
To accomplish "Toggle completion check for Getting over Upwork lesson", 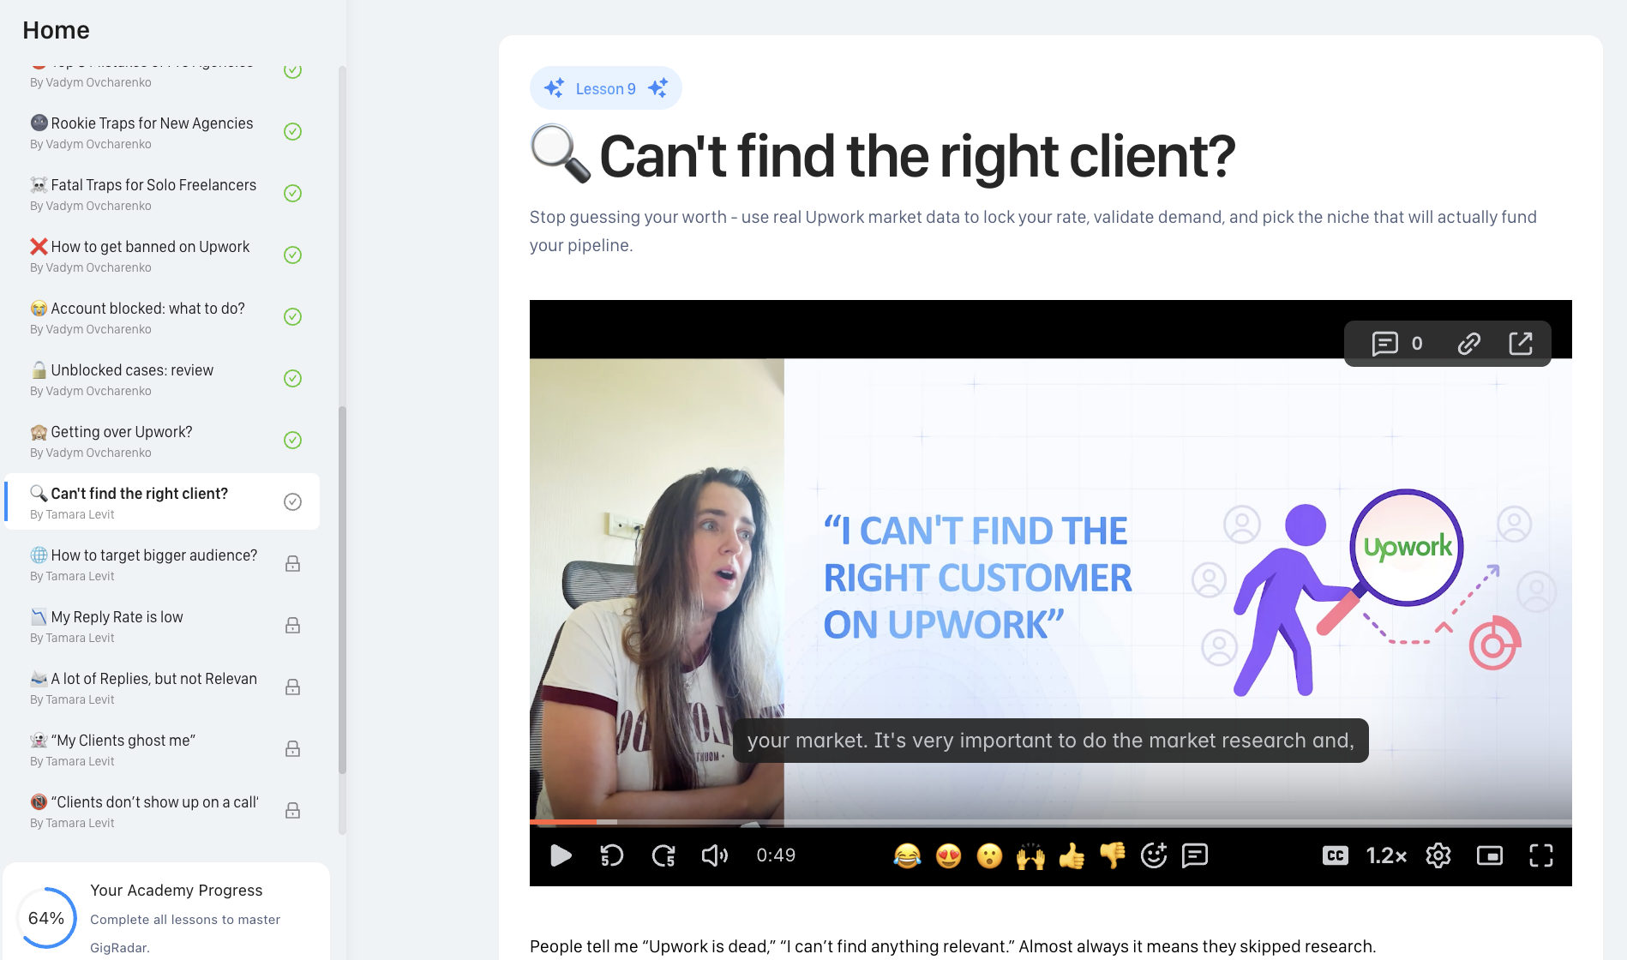I will (292, 440).
